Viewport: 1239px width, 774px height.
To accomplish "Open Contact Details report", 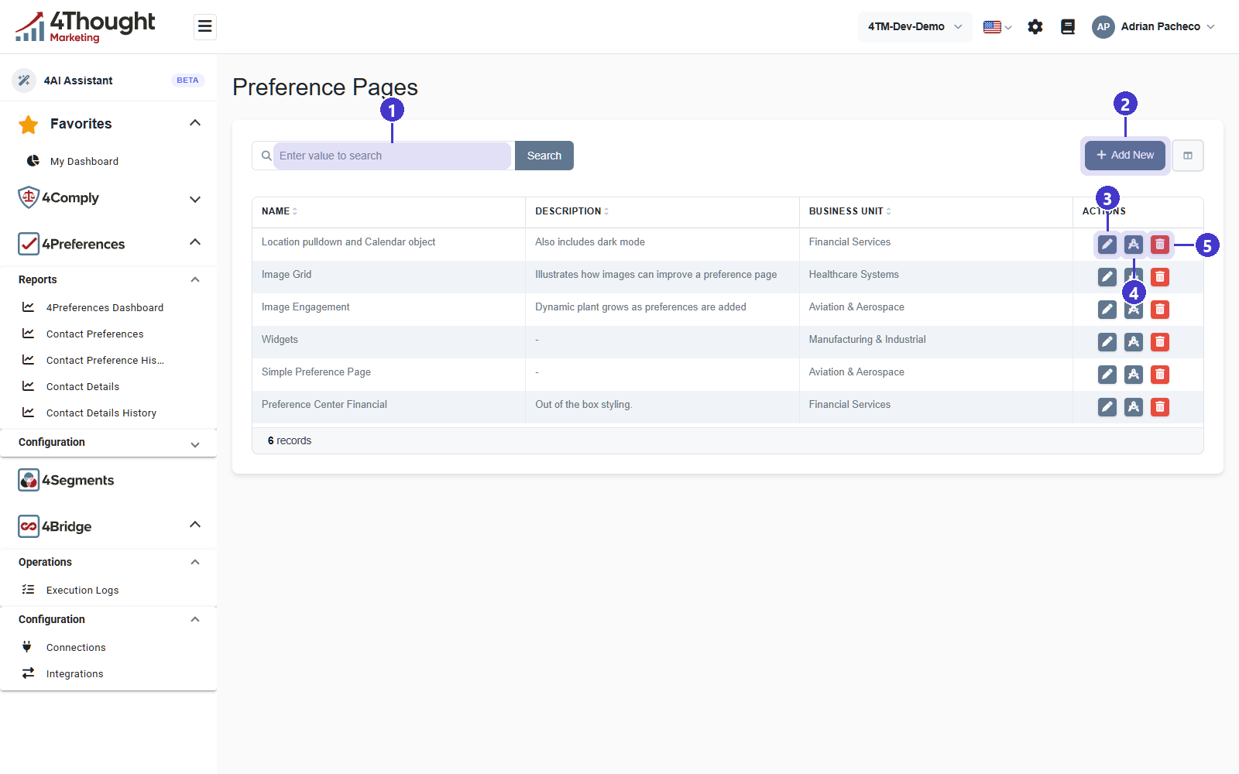I will tap(83, 386).
